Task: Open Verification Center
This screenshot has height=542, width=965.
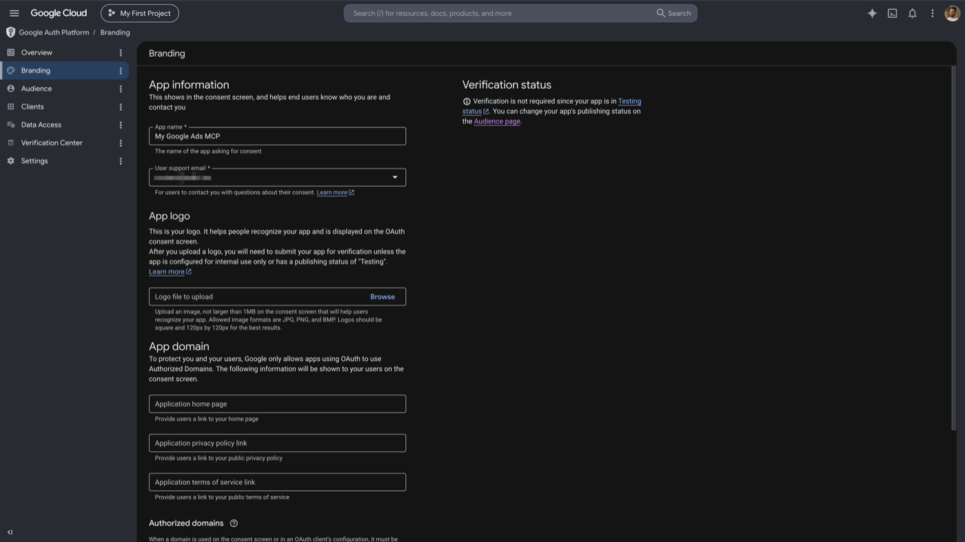Action: tap(52, 143)
